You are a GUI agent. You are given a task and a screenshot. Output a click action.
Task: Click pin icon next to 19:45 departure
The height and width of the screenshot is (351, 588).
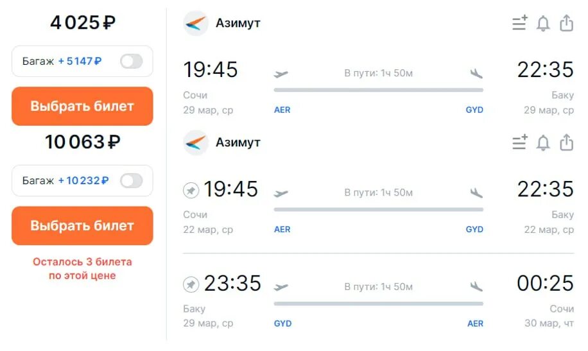(191, 190)
